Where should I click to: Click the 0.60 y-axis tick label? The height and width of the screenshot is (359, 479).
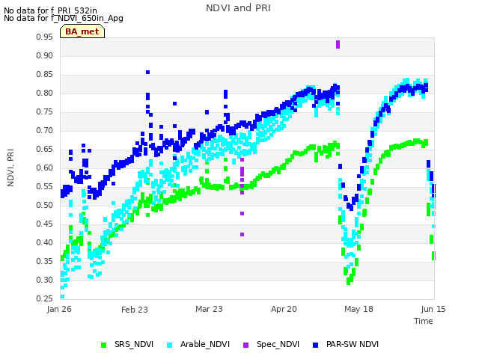pos(44,168)
